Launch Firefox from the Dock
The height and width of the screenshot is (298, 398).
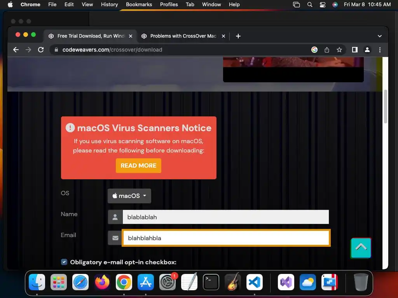click(102, 282)
